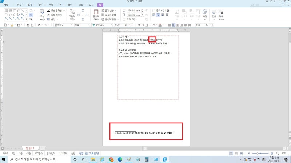Open the 편집 menu
The width and height of the screenshot is (291, 163).
click(x=19, y=5)
